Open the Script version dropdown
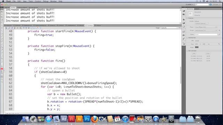The width and height of the screenshot is (223, 125). click(x=206, y=30)
